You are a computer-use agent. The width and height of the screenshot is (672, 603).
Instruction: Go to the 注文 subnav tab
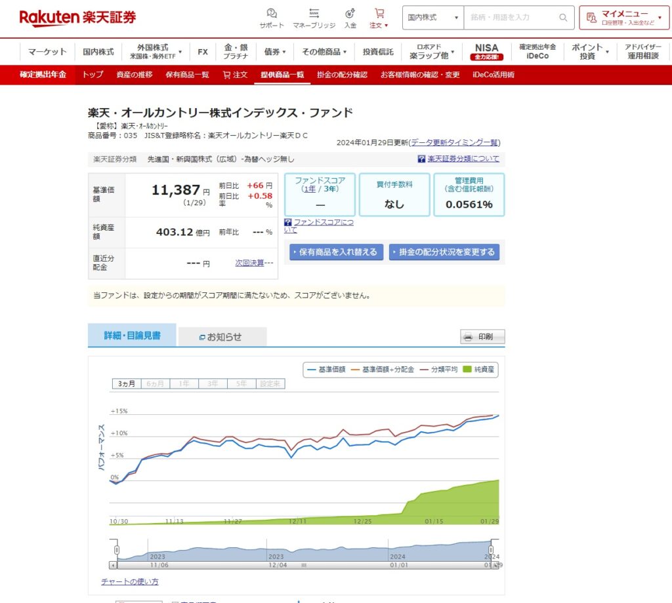[x=236, y=75]
